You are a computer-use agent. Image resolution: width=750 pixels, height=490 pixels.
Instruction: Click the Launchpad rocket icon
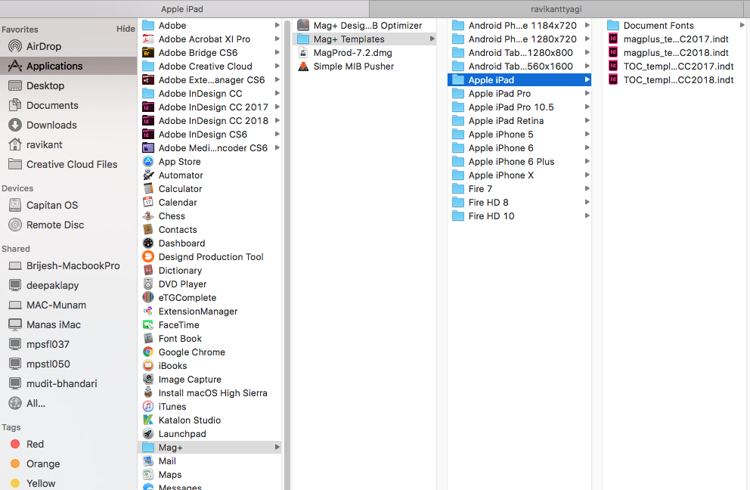click(x=148, y=434)
